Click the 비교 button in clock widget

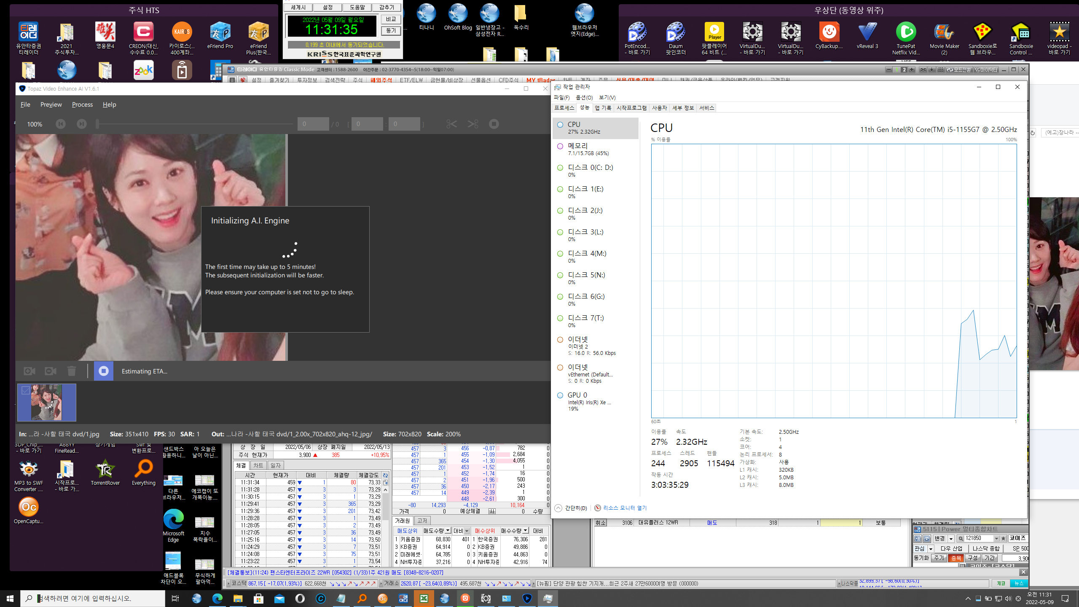tap(391, 19)
